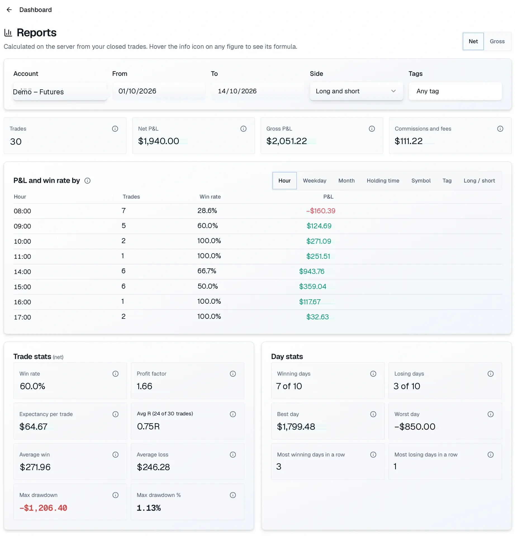Click the Average loss info icon
Image resolution: width=515 pixels, height=536 pixels.
[x=233, y=455]
